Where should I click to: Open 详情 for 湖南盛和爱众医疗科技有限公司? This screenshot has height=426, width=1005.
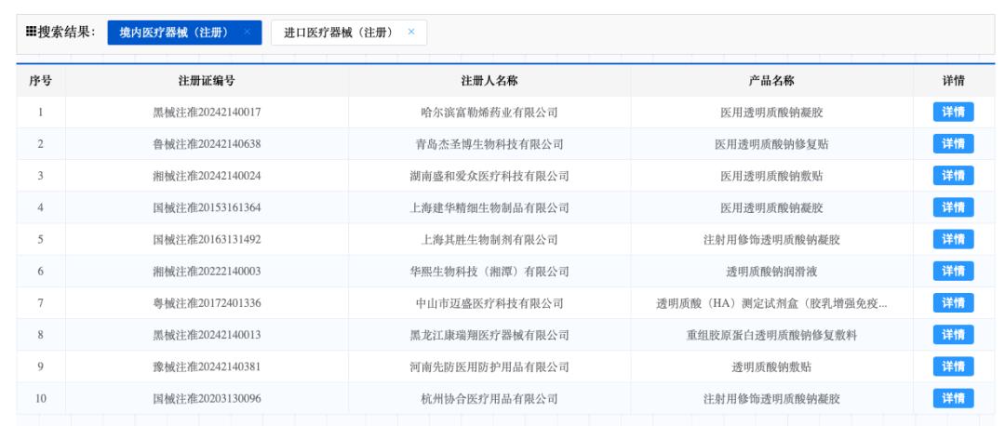953,176
